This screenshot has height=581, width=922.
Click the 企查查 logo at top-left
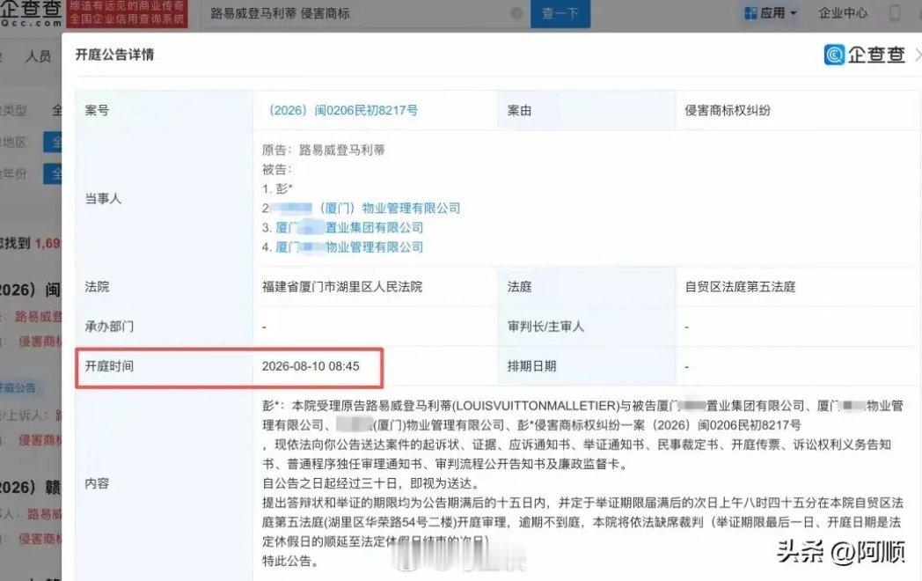click(x=31, y=13)
